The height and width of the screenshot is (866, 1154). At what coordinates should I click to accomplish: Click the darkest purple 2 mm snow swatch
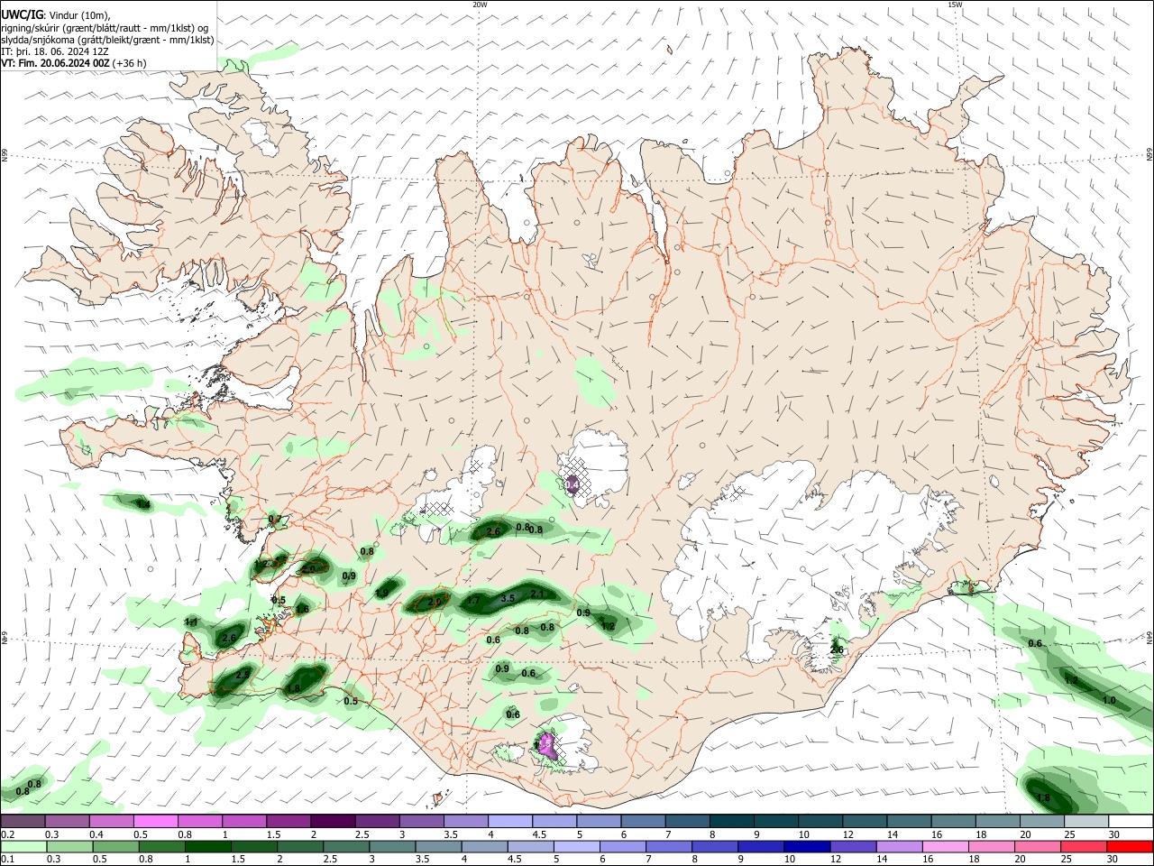(333, 821)
